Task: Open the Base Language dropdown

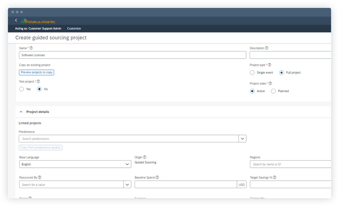Action: 127,164
